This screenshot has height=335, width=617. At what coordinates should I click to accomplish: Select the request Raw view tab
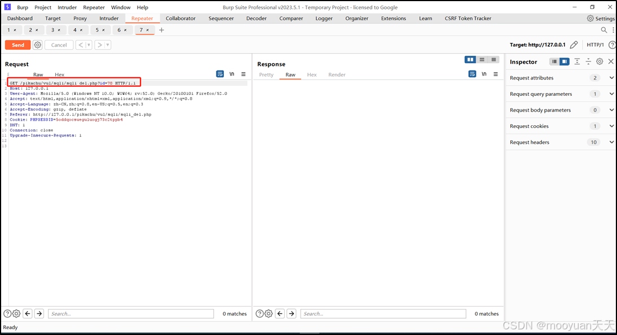pyautogui.click(x=38, y=74)
